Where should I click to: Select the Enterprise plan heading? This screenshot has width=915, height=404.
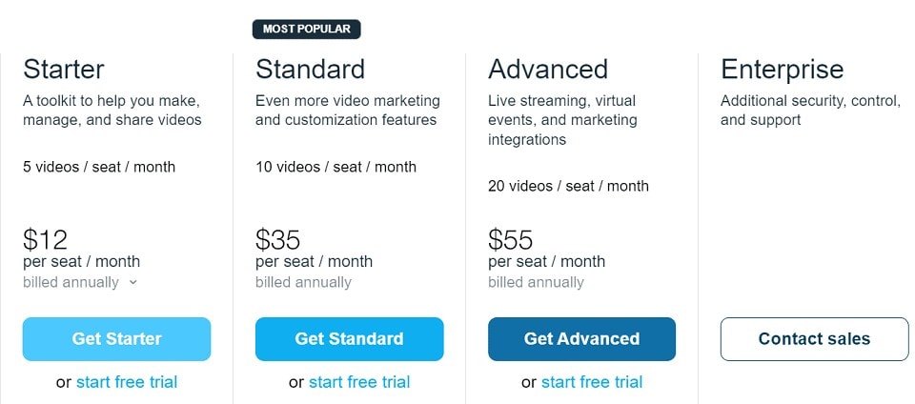pos(782,69)
